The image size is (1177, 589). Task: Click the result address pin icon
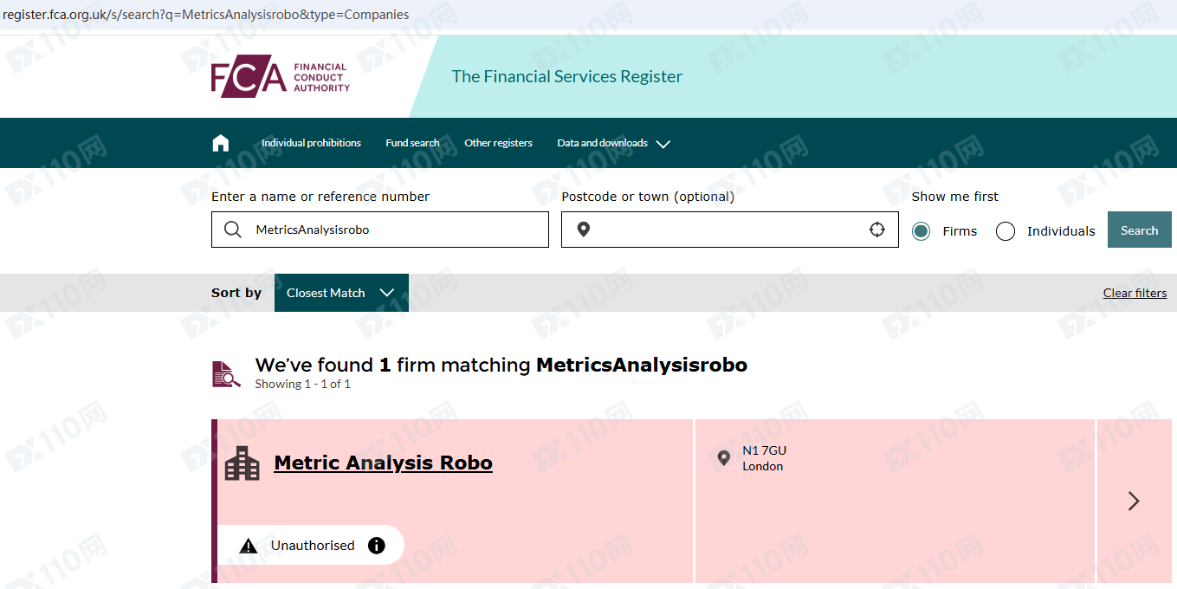pyautogui.click(x=724, y=458)
